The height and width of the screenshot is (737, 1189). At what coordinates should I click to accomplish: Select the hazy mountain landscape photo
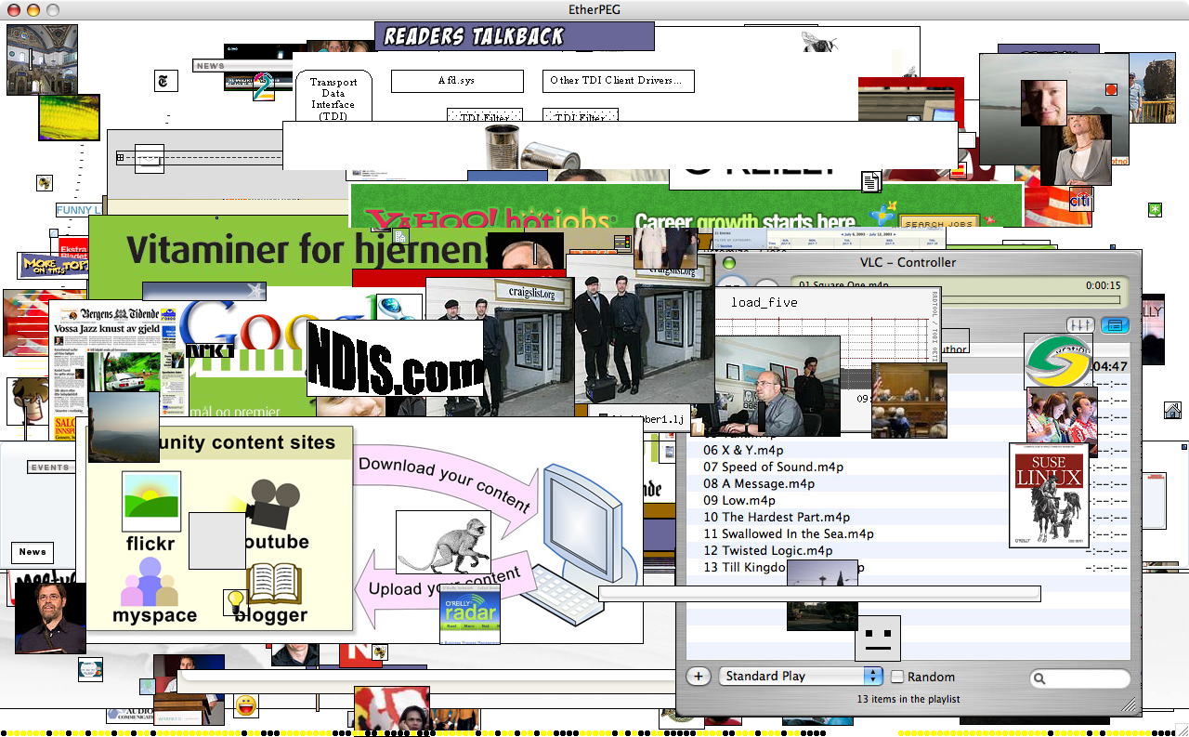click(x=124, y=427)
